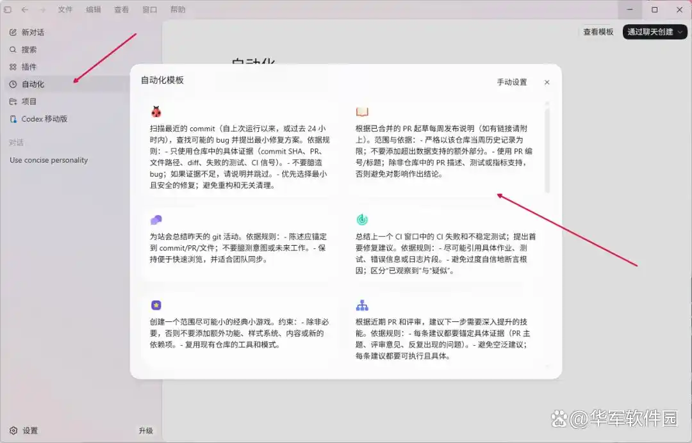Open the 文件 menu
The image size is (692, 443).
point(65,9)
